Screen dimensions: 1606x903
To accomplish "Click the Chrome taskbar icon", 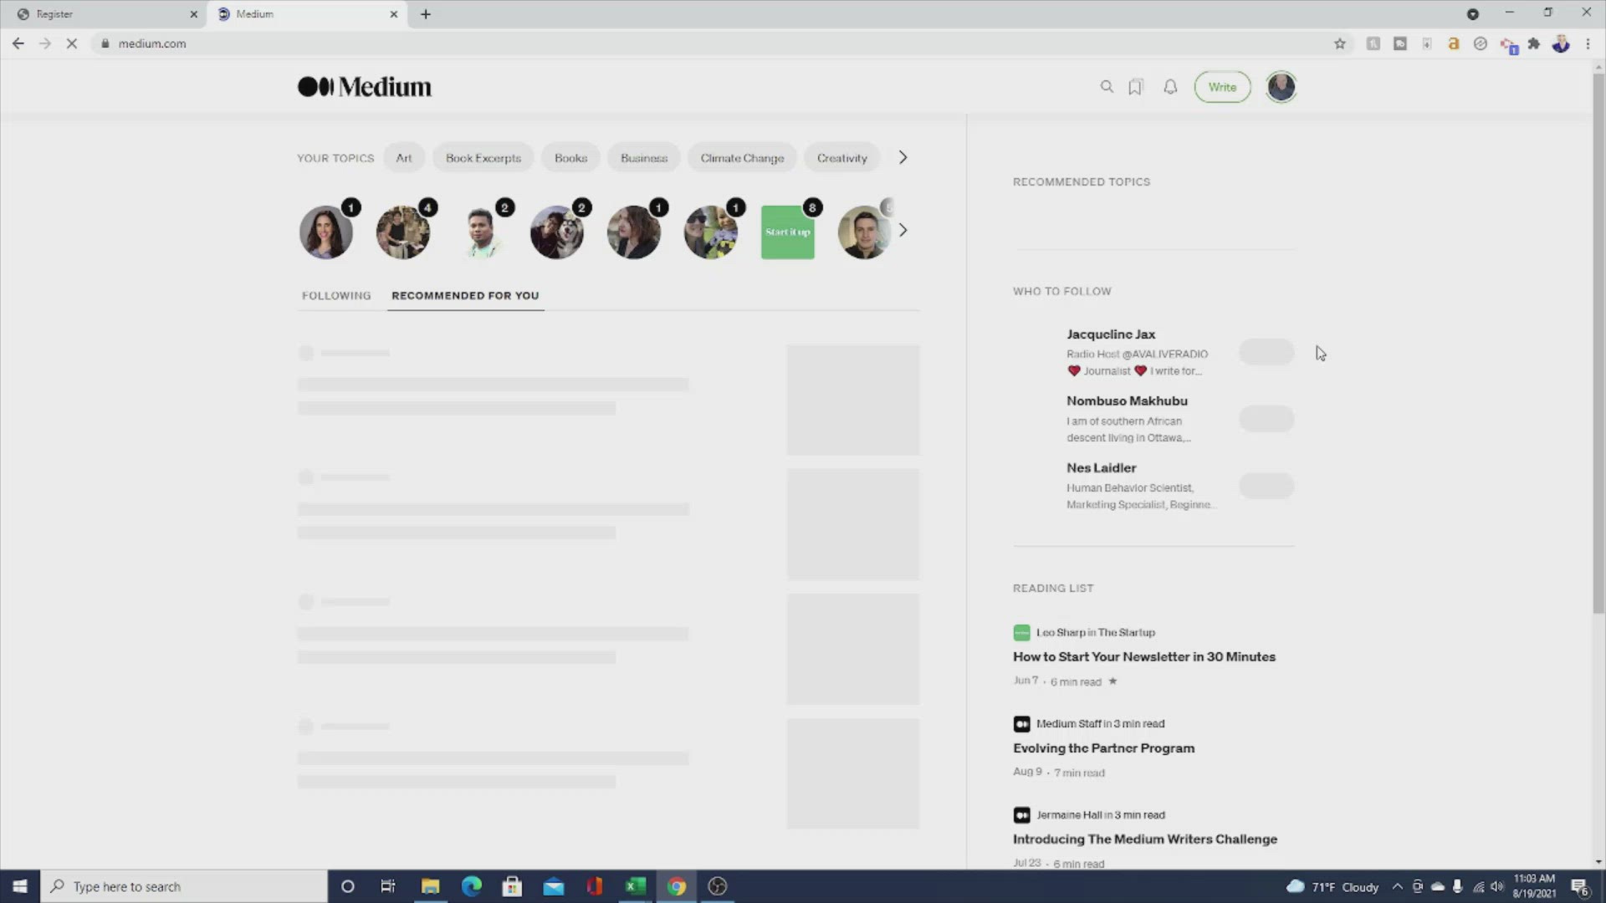I will tap(677, 886).
